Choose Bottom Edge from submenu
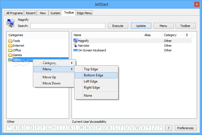202x135 pixels. click(x=96, y=75)
